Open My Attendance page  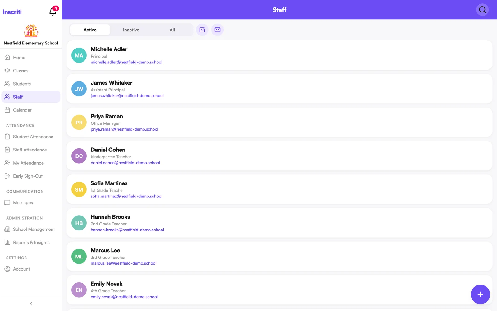pyautogui.click(x=31, y=163)
